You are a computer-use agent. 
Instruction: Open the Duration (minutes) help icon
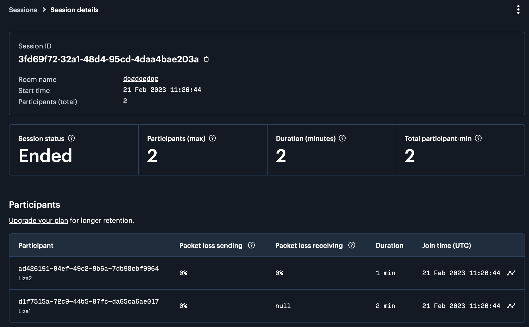[x=342, y=138]
